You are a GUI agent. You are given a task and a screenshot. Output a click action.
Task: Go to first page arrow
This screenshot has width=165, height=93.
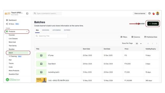[x=148, y=43]
